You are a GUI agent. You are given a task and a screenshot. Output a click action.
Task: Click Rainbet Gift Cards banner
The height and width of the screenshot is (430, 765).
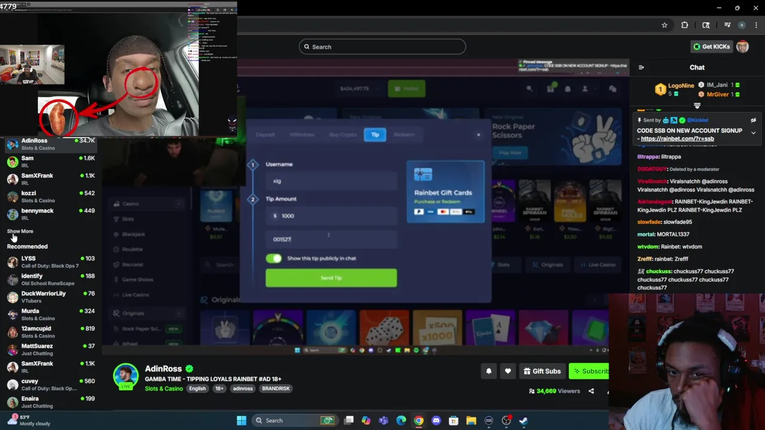coord(446,192)
